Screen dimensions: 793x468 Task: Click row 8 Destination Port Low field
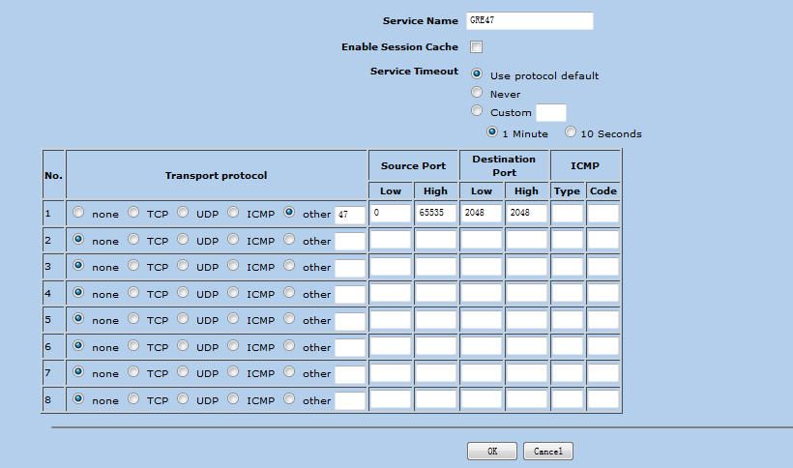pos(481,399)
